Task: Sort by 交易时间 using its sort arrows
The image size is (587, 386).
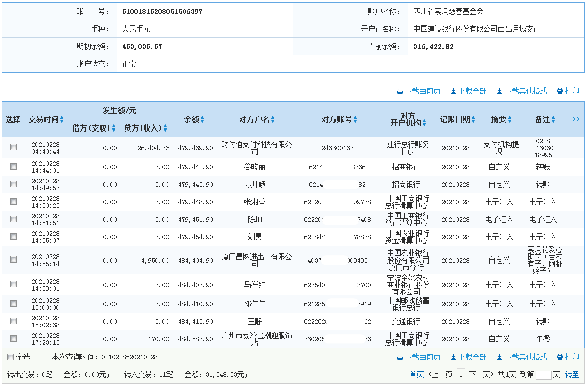Action: point(61,119)
